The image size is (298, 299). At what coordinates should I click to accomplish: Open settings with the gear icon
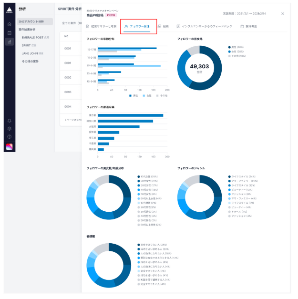(10, 129)
